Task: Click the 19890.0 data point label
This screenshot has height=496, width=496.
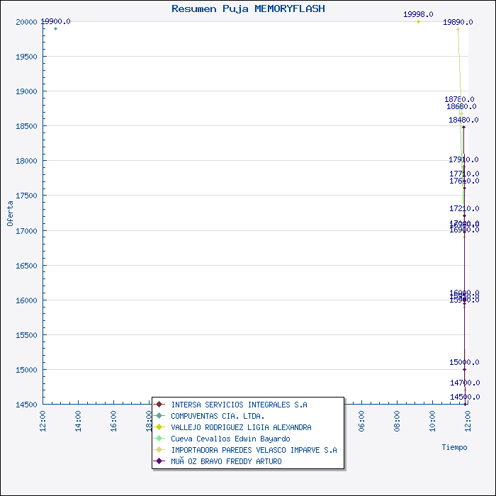Action: pos(458,22)
